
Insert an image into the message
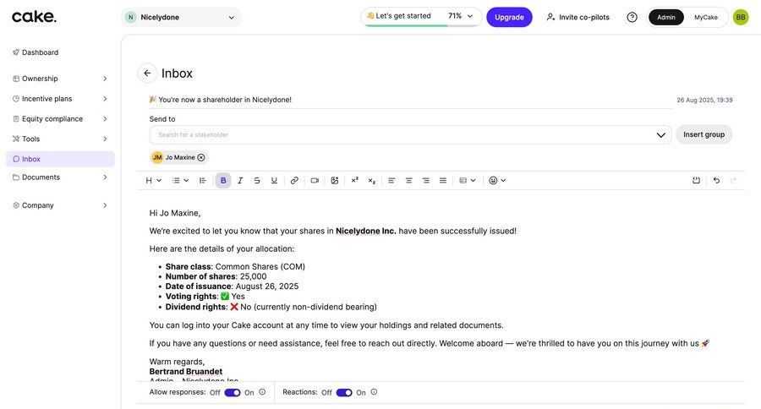click(335, 180)
